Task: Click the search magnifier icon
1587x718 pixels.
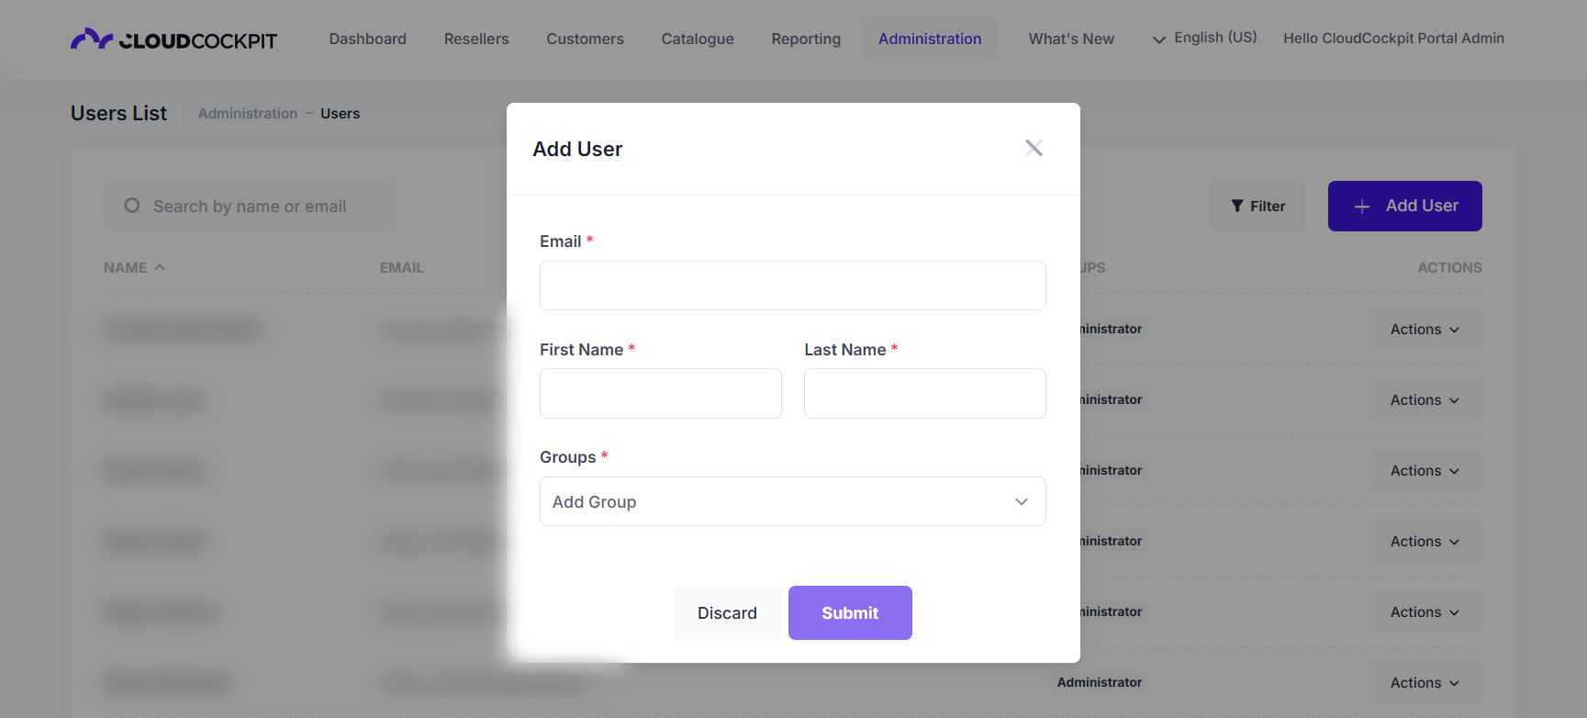Action: (x=132, y=206)
